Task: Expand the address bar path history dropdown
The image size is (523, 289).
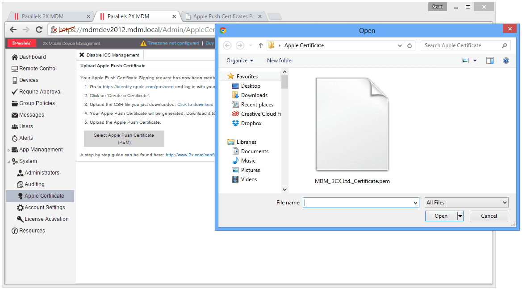Action: tap(400, 45)
